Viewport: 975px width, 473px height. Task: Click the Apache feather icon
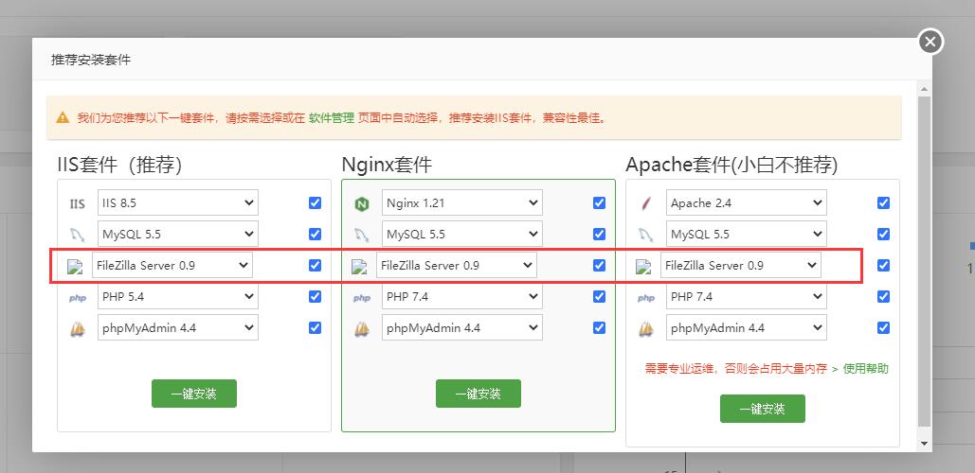pos(646,203)
